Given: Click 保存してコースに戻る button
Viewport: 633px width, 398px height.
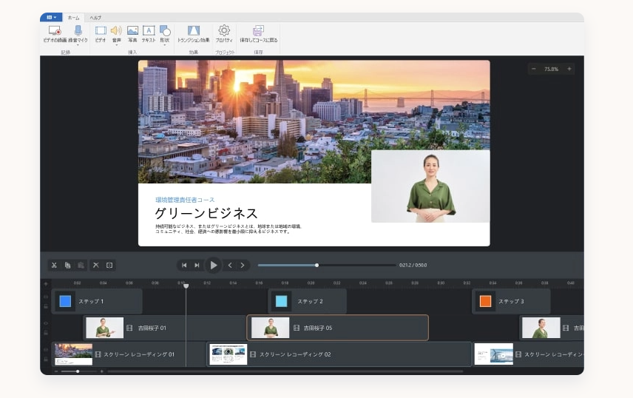Looking at the screenshot, I should pos(258,33).
